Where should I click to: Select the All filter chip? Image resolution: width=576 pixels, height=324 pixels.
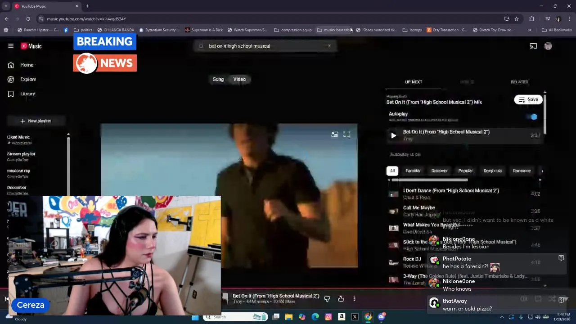pyautogui.click(x=392, y=171)
